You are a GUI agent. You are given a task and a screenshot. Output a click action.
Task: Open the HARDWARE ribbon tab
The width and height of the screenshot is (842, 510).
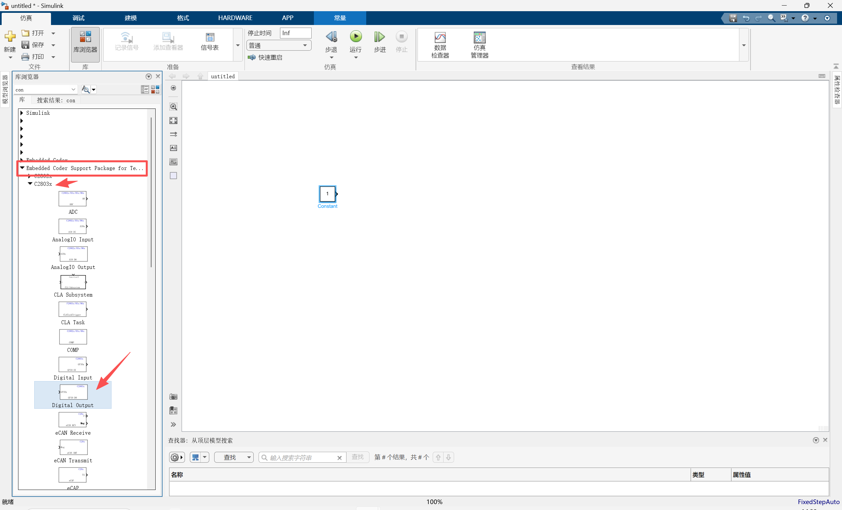(235, 18)
